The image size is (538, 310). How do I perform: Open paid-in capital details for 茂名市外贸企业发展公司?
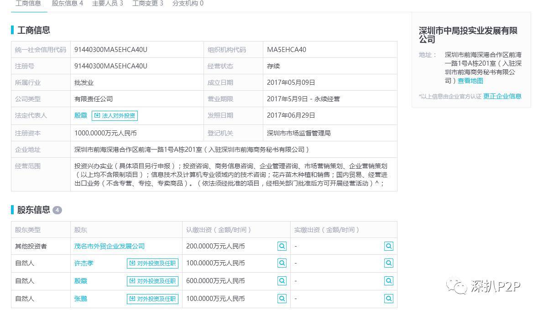[x=388, y=246]
